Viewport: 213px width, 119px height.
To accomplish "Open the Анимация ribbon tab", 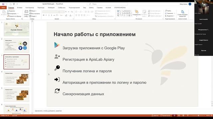I will click(51, 8).
